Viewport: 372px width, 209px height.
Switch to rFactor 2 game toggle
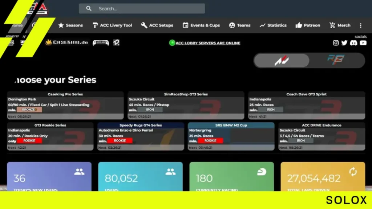[x=336, y=60]
